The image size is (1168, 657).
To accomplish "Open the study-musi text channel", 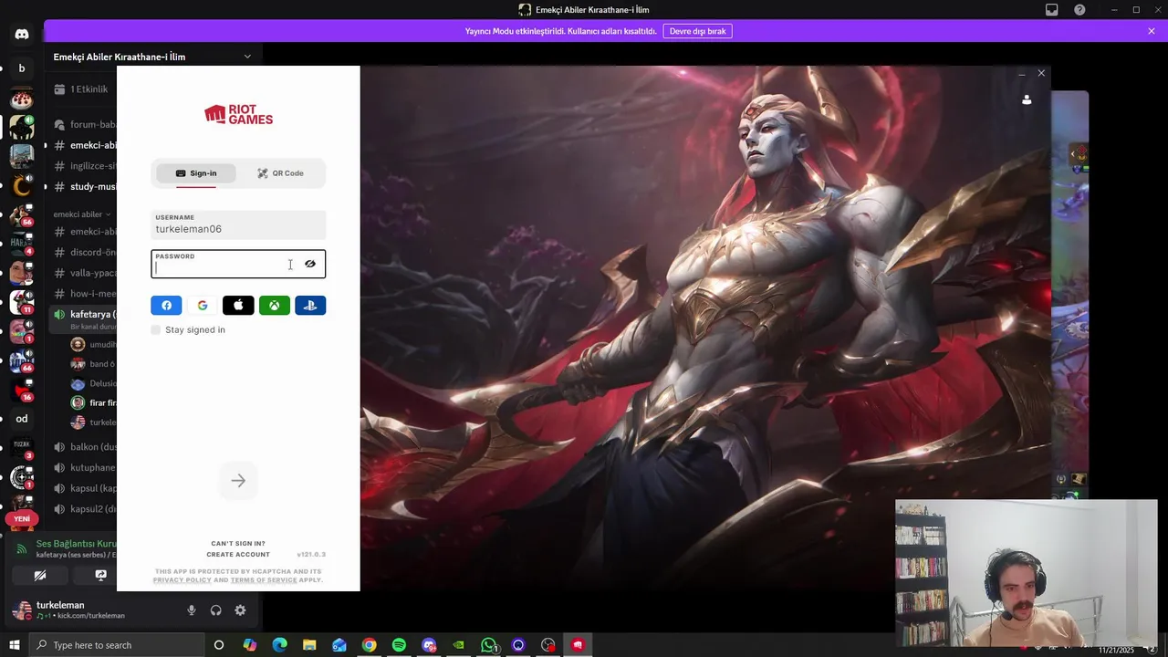I will tap(85, 186).
